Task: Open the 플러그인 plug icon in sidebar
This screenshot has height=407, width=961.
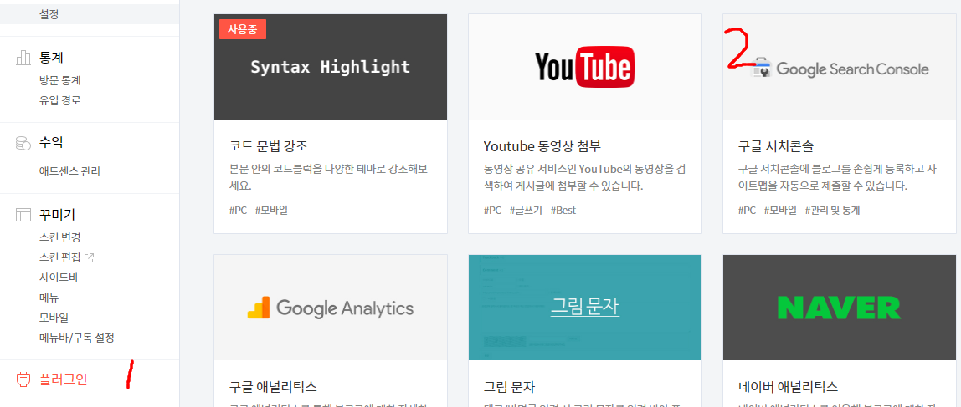Action: pos(23,379)
